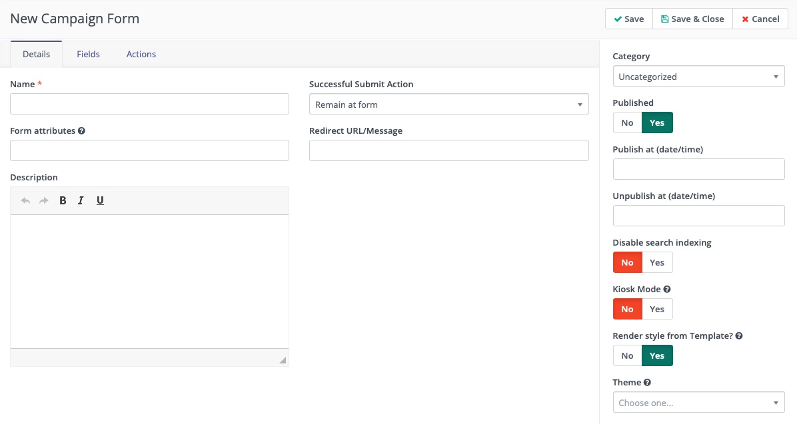
Task: Set Published to No
Action: point(627,123)
